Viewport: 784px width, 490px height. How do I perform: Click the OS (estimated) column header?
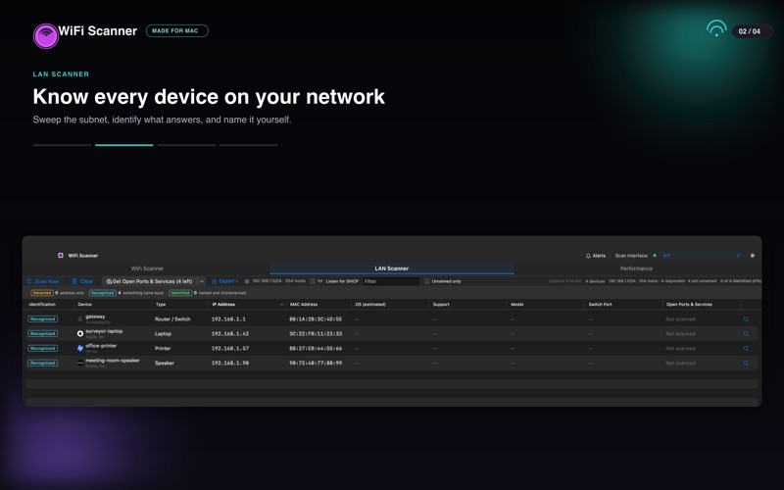click(x=370, y=304)
